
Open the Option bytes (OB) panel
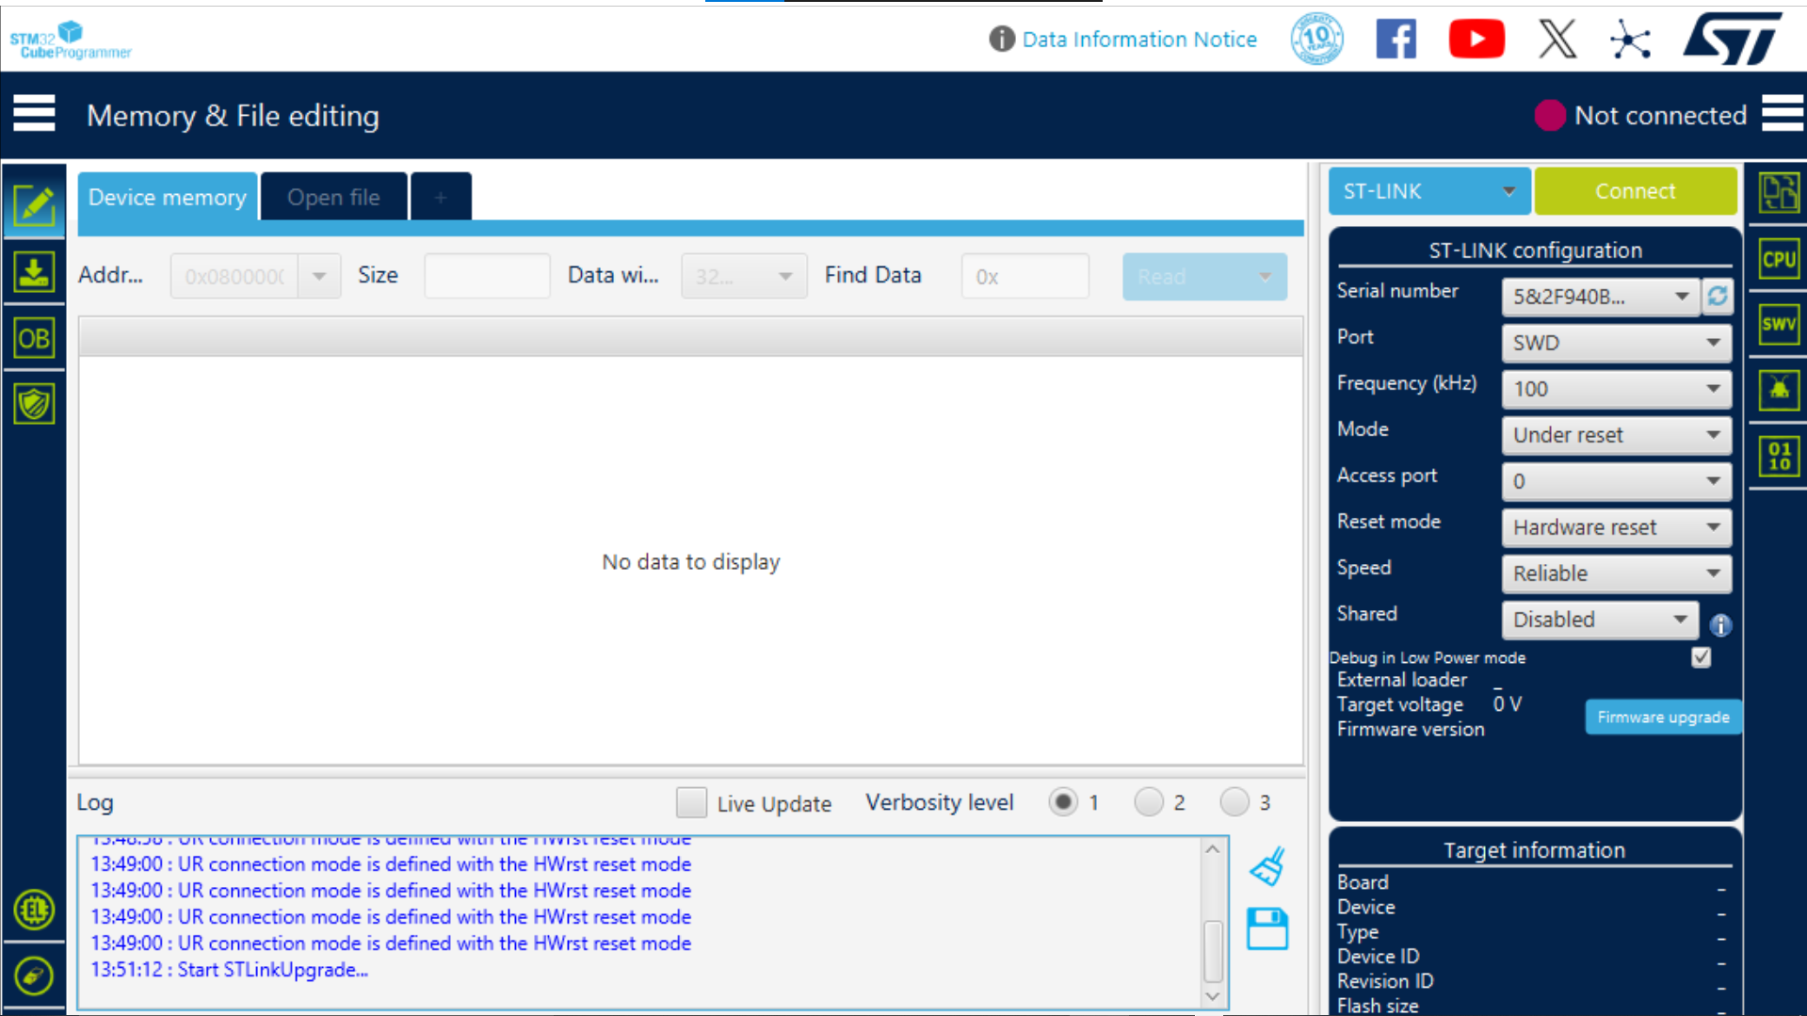35,337
